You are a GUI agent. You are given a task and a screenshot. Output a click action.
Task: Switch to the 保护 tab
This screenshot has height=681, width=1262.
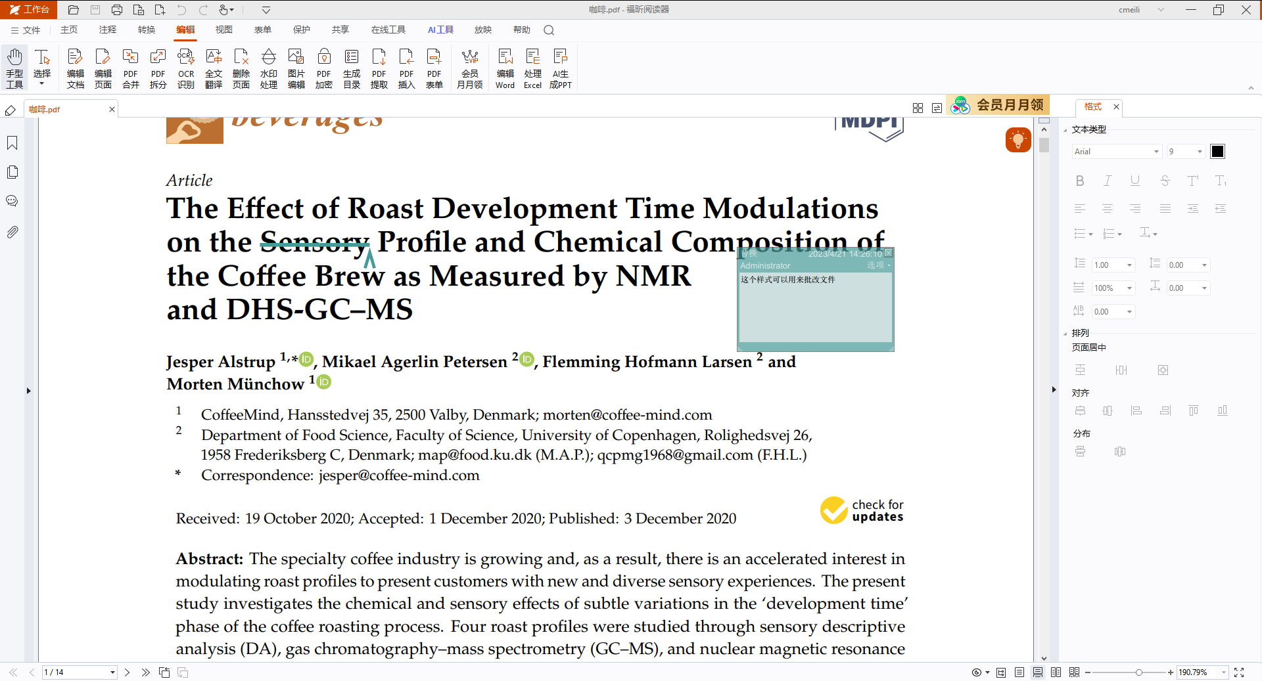point(302,30)
